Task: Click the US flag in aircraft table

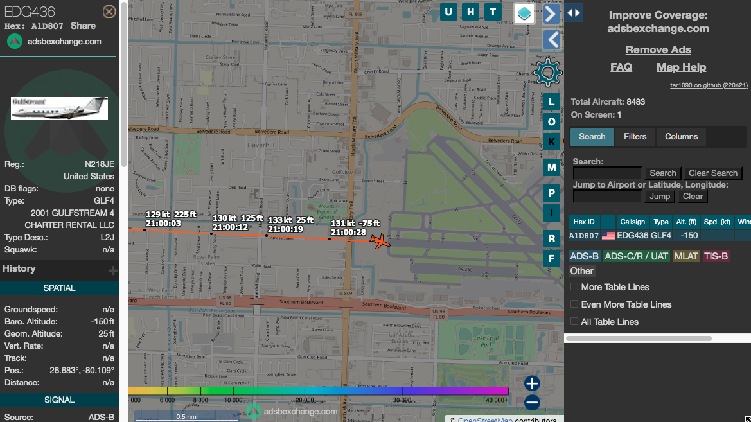Action: point(608,236)
